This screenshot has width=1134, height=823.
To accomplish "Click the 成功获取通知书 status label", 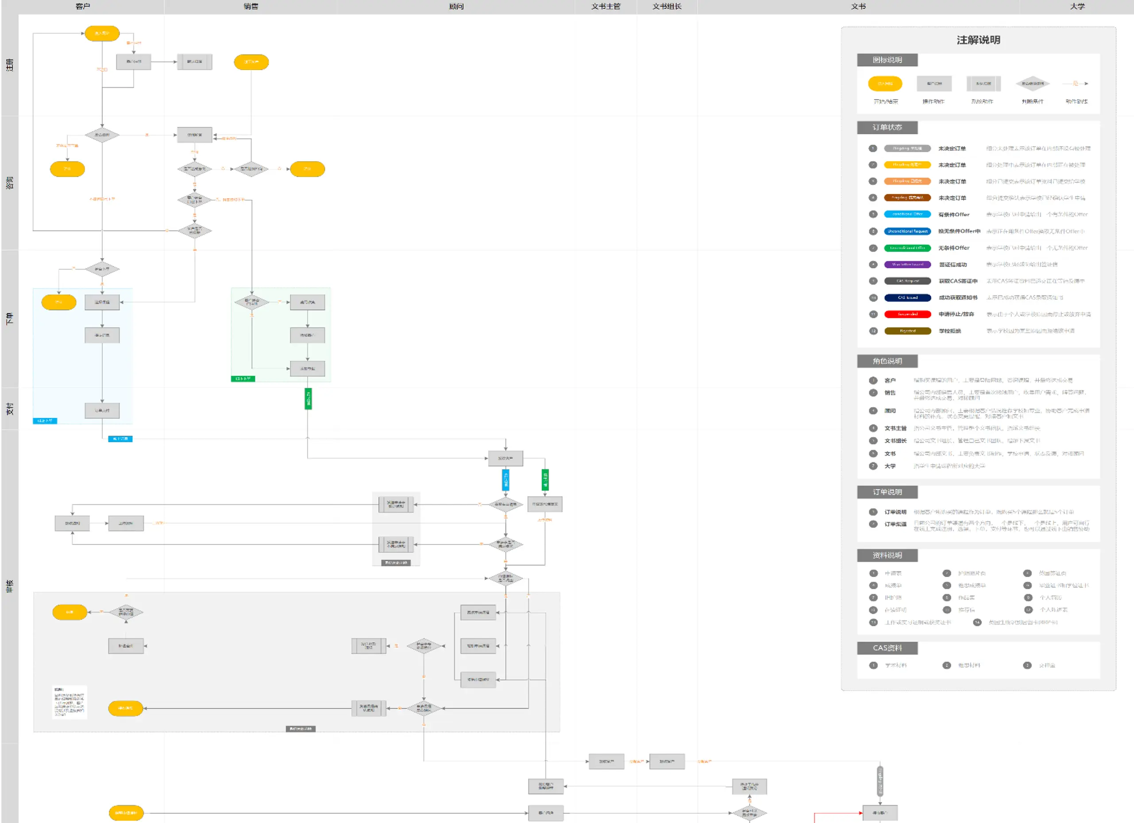I will click(957, 298).
